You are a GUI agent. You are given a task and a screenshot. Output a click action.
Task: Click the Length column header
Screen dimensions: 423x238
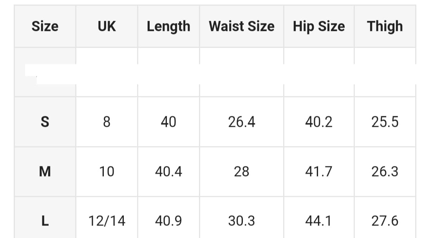pyautogui.click(x=168, y=26)
